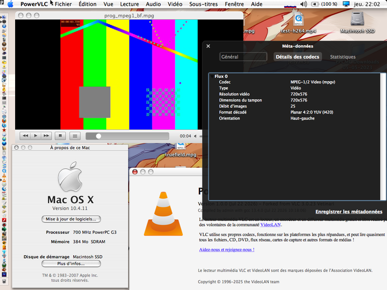
Task: Select the value MPEG-1/2 Video (mpgv)
Action: [x=313, y=82]
